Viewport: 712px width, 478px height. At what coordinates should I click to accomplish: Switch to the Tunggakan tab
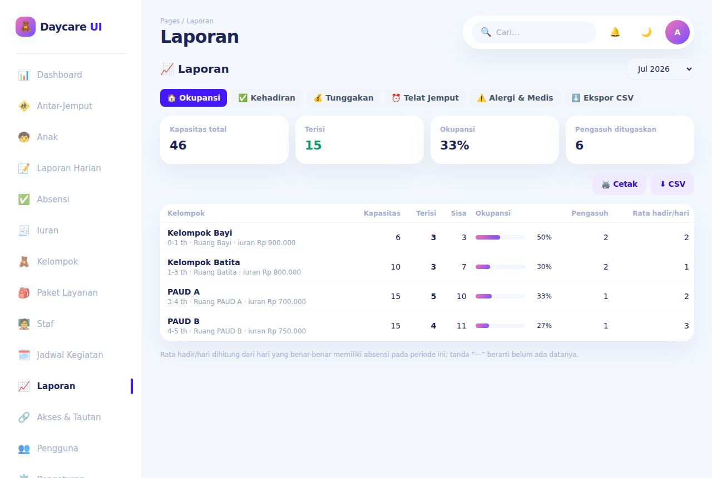343,98
